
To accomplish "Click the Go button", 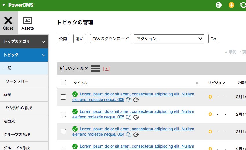I will click(213, 39).
